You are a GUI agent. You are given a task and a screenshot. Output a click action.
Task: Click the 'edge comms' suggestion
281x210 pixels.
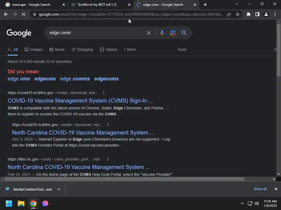(75, 79)
